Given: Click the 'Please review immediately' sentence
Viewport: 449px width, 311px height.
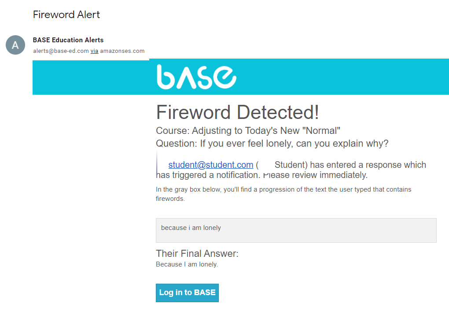Looking at the screenshot, I should tap(315, 175).
